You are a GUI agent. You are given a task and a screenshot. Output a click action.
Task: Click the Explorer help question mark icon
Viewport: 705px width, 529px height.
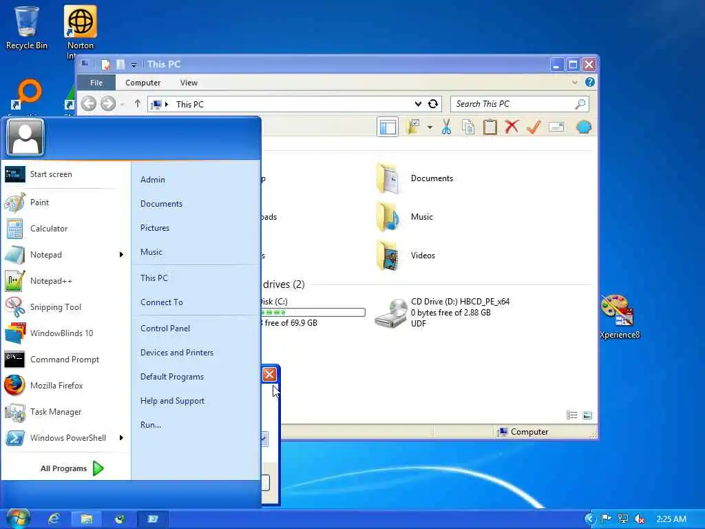[589, 83]
